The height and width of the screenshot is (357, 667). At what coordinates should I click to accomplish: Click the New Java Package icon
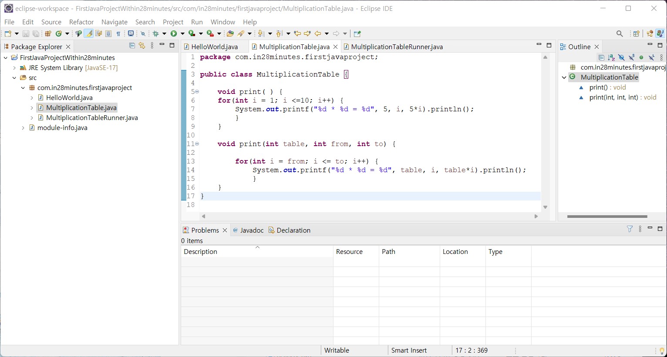(48, 33)
